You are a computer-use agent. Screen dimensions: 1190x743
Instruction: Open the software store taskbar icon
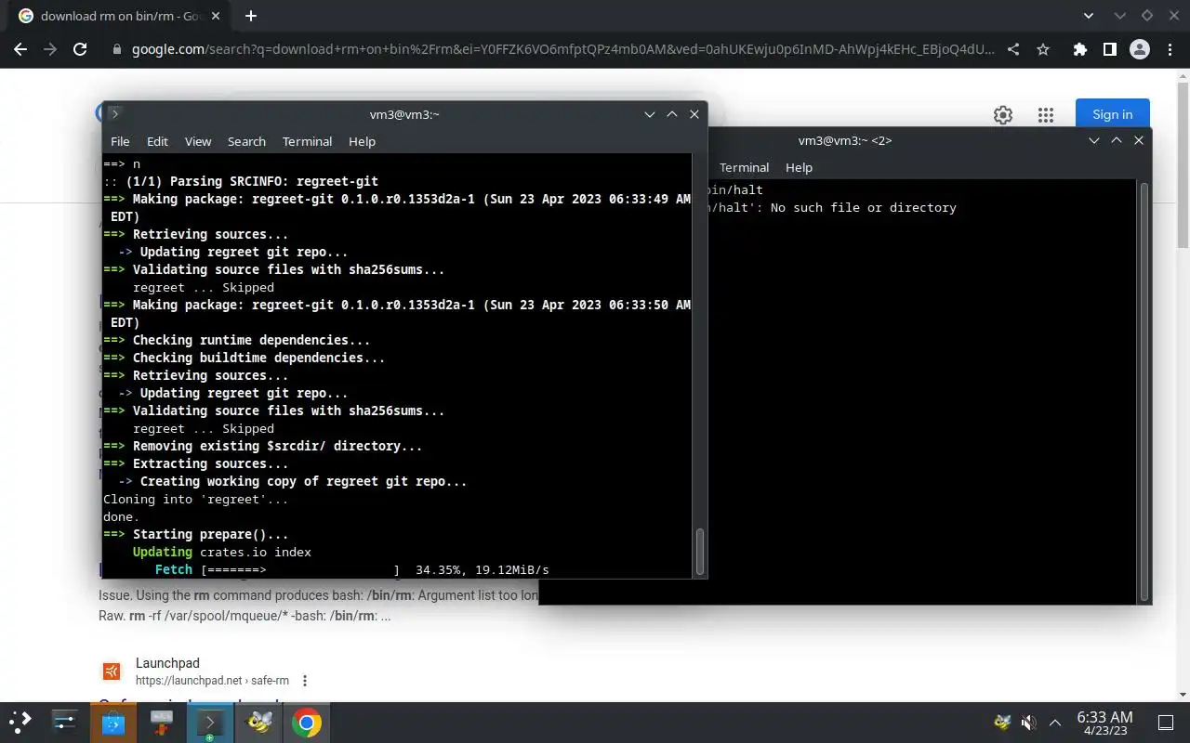pos(113,722)
